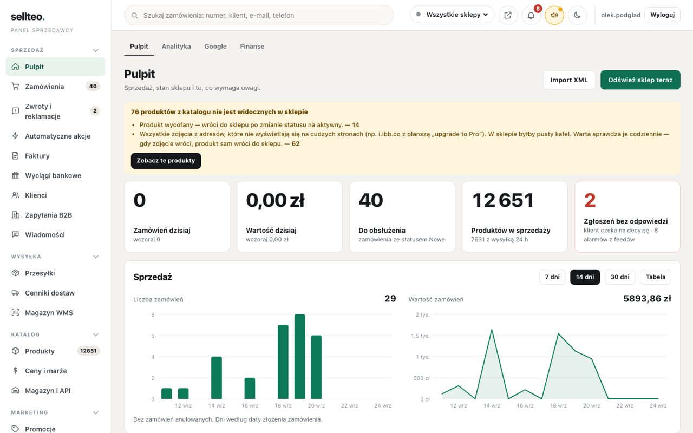This screenshot has height=433, width=693.
Task: Open the Zgłoszeń bez odpowiedzi card
Action: click(627, 216)
